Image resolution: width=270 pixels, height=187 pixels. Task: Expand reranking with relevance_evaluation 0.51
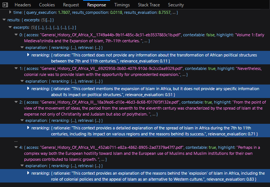28,89
